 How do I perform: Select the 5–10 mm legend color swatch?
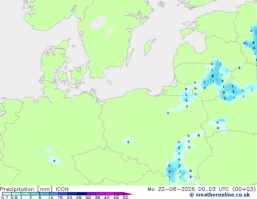click(44, 194)
